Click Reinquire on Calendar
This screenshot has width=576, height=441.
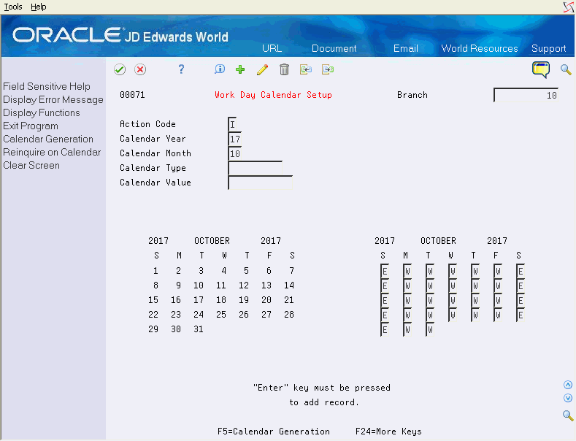(x=52, y=152)
